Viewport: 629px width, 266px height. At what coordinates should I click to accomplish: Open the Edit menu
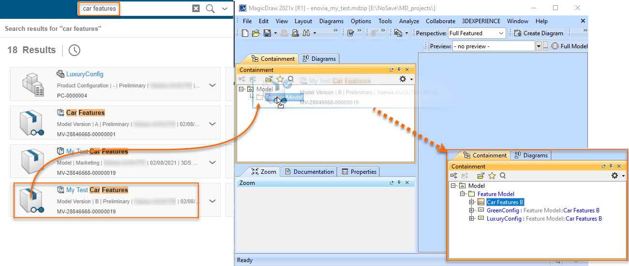264,21
